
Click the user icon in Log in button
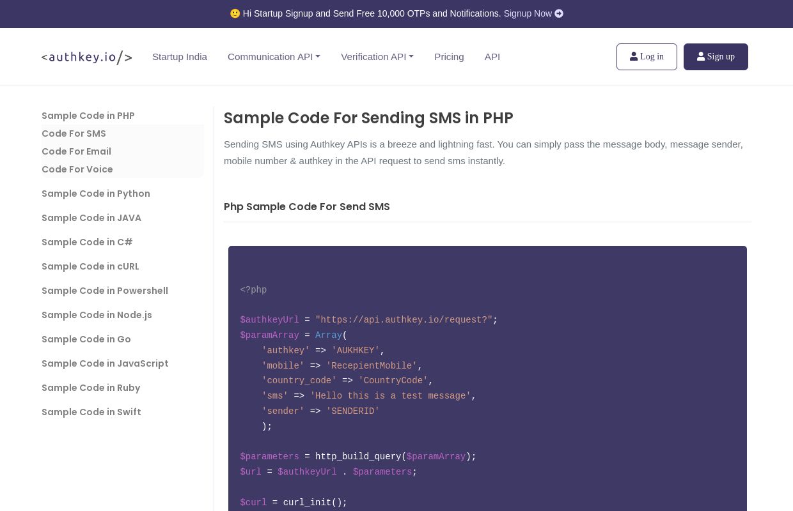[634, 57]
